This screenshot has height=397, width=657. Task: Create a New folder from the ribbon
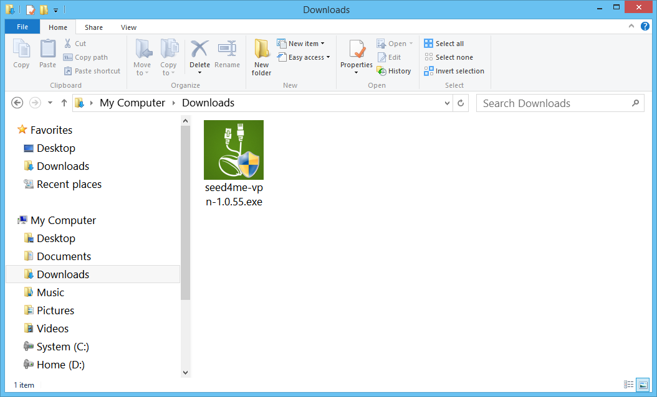click(x=261, y=57)
